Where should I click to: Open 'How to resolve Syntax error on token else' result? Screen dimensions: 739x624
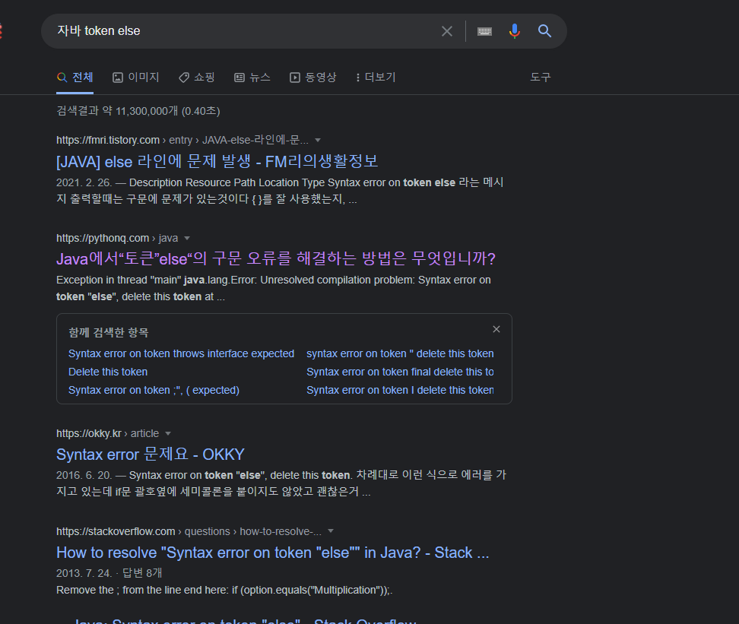pos(272,553)
